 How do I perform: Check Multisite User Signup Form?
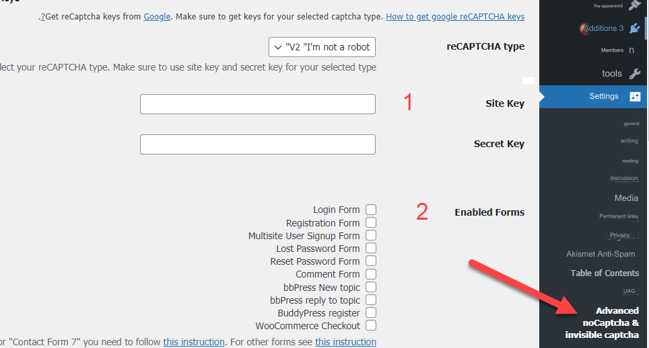coord(371,235)
